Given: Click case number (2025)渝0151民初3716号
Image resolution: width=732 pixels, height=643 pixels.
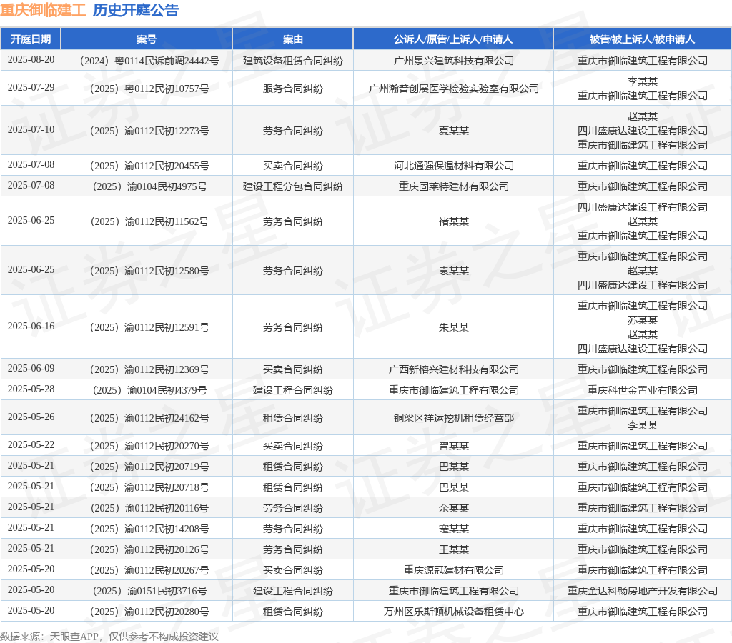Looking at the screenshot, I should [x=147, y=592].
